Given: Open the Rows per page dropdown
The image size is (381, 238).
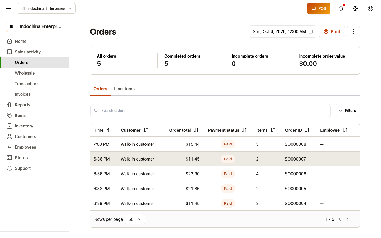Looking at the screenshot, I should tap(135, 219).
